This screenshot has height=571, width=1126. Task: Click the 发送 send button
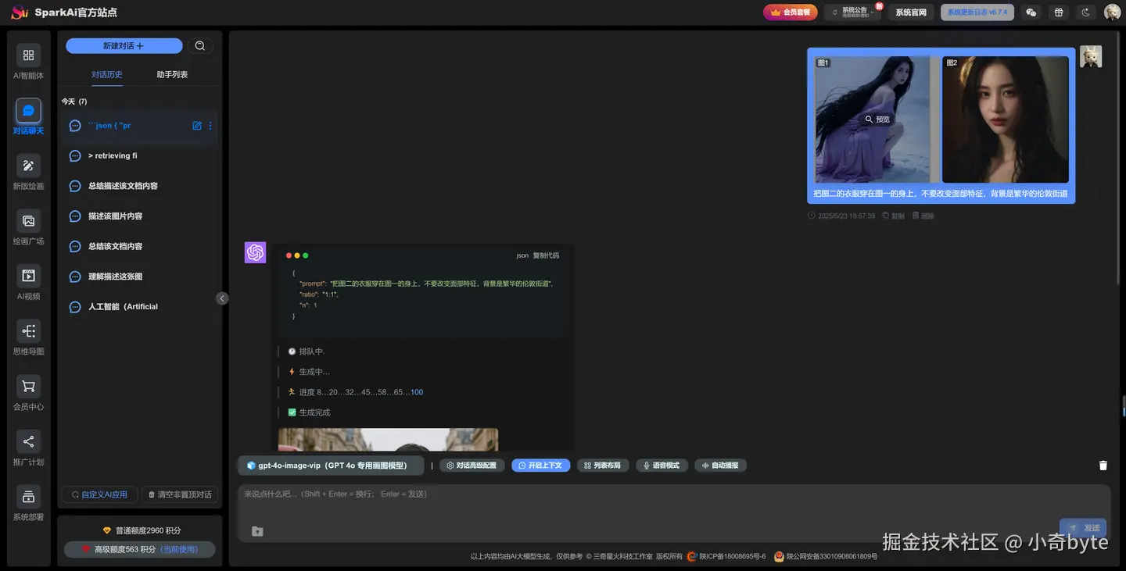pyautogui.click(x=1083, y=528)
